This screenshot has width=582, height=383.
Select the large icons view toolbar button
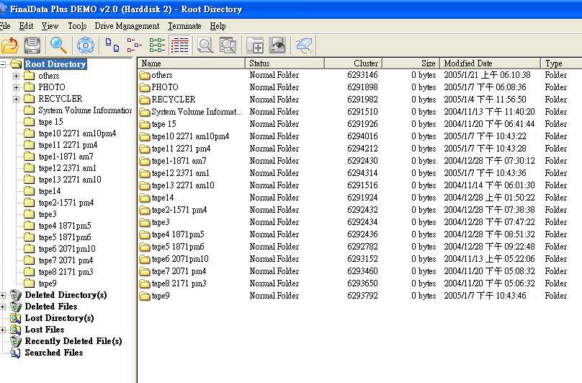click(112, 45)
